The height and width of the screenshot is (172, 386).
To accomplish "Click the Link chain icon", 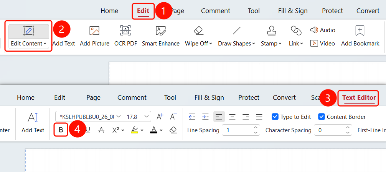I will coord(296,31).
